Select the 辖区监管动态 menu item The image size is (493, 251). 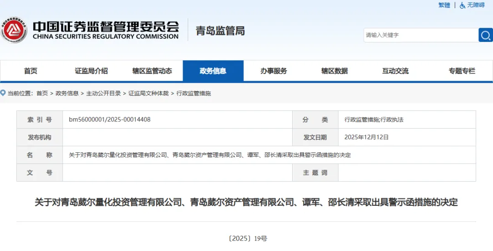152,71
